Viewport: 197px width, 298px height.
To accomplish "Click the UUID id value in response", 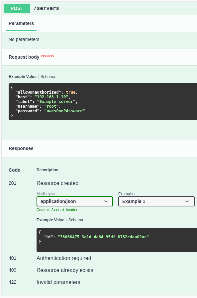I will point(103,237).
